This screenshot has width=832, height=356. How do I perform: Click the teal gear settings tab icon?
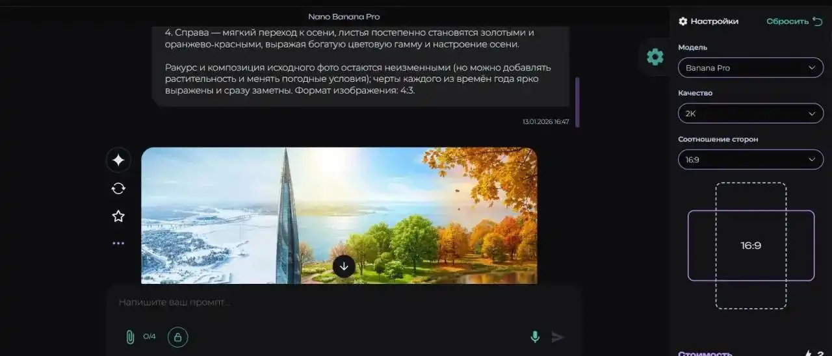[x=655, y=57]
